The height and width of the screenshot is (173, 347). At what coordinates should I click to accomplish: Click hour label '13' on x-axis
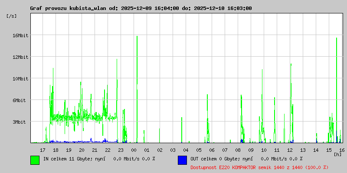click(303, 150)
